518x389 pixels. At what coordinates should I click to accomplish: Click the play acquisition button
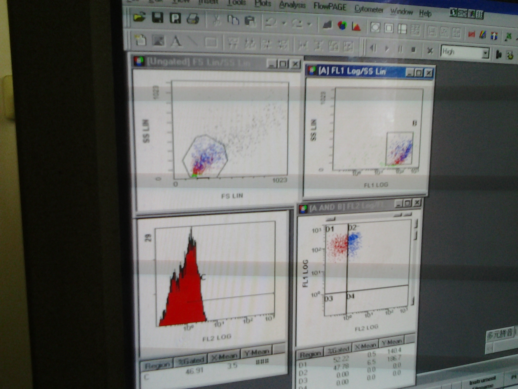(387, 48)
